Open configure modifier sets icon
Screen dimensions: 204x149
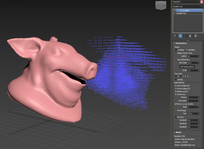point(196,36)
